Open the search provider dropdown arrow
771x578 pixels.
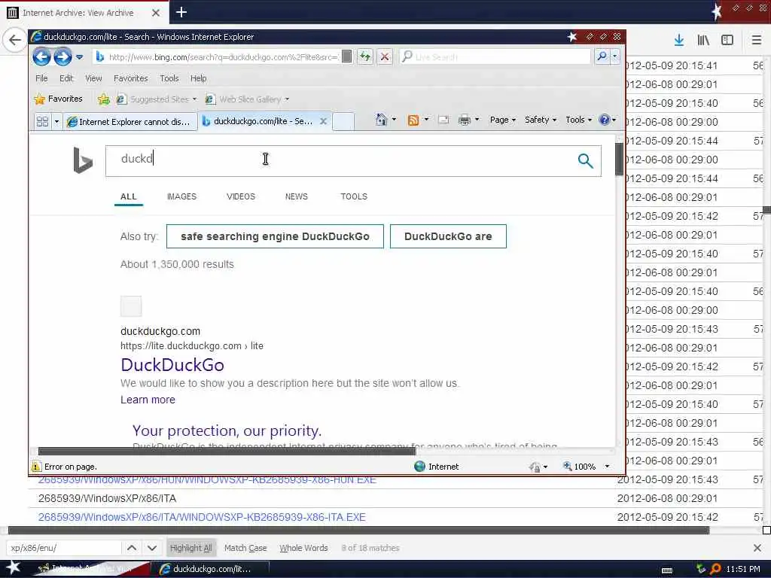pos(614,56)
